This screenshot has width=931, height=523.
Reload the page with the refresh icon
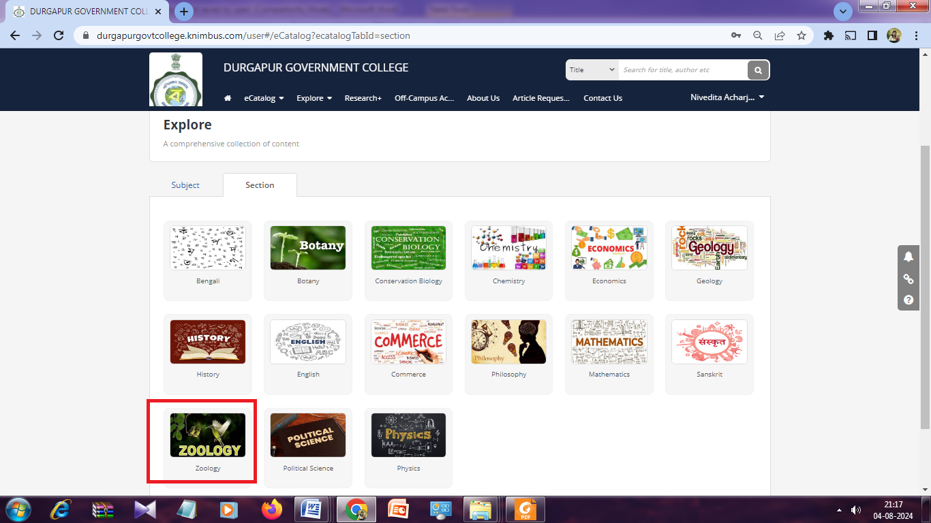click(59, 35)
